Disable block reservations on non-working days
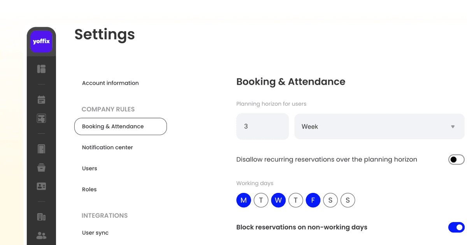The image size is (467, 245). [x=456, y=227]
